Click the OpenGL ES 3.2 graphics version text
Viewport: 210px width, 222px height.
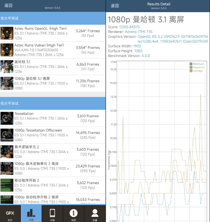(x=173, y=39)
